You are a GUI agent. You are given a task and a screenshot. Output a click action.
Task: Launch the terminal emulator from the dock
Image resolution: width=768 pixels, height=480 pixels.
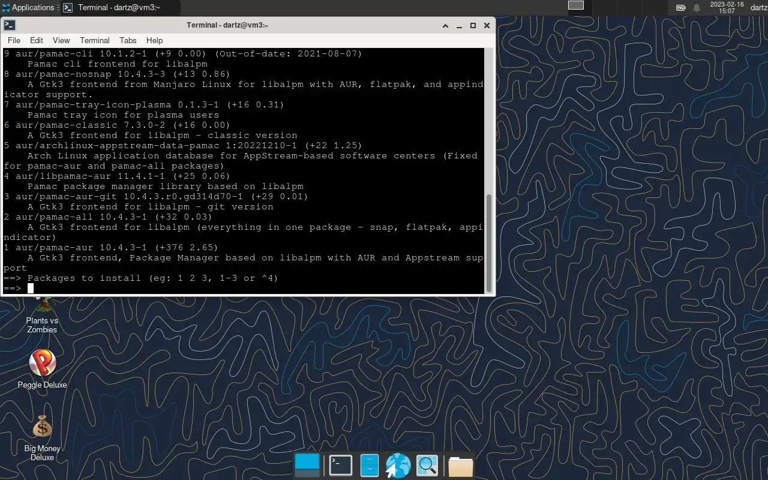pyautogui.click(x=341, y=466)
